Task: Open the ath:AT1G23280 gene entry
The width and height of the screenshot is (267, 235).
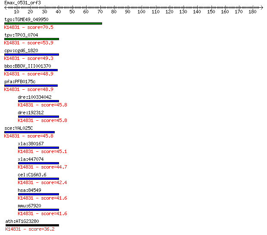Action: coord(22,221)
